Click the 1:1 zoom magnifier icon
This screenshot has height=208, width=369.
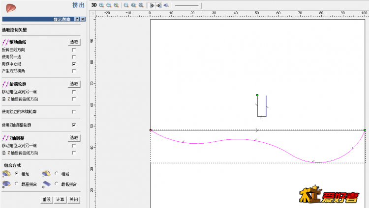pos(126,5)
